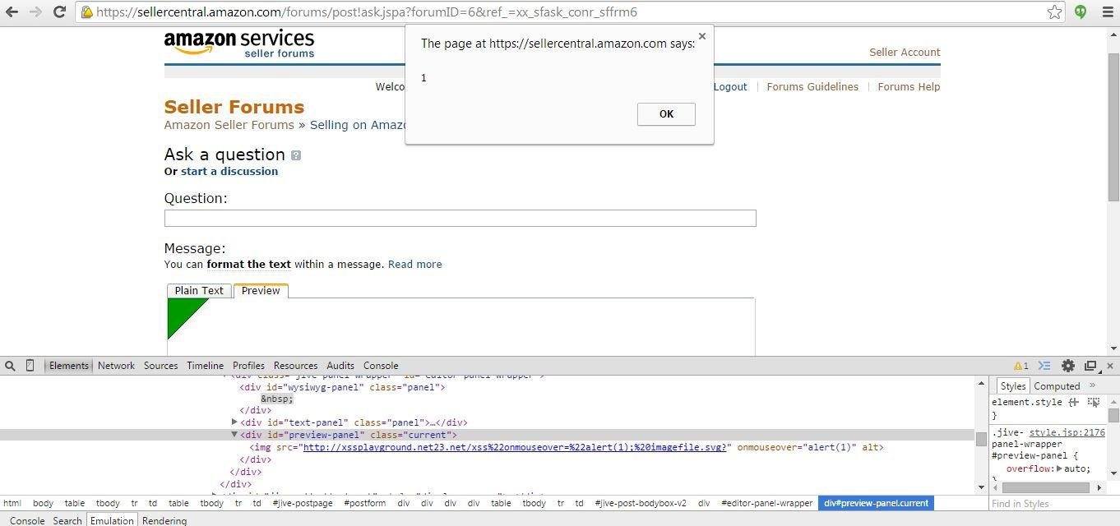The image size is (1120, 526).
Task: Open Forums Guidelines link
Action: (x=812, y=86)
